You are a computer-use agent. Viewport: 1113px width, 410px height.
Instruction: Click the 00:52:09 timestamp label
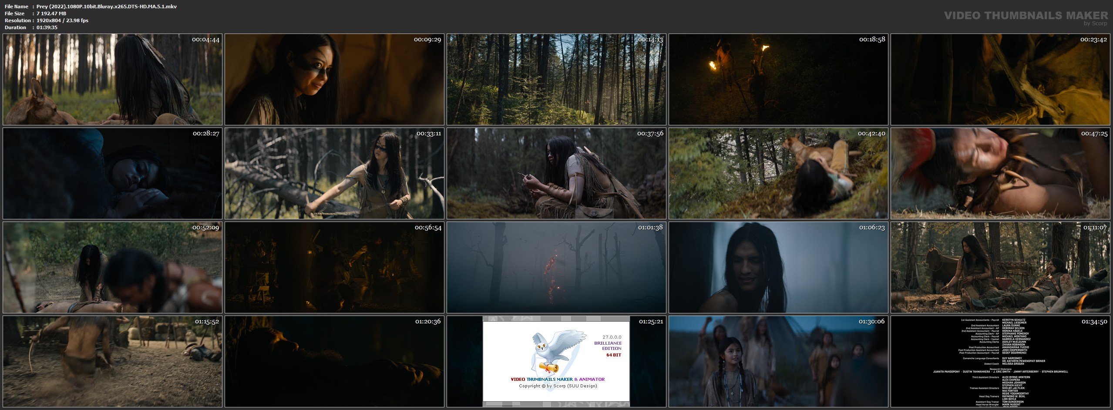coord(206,228)
